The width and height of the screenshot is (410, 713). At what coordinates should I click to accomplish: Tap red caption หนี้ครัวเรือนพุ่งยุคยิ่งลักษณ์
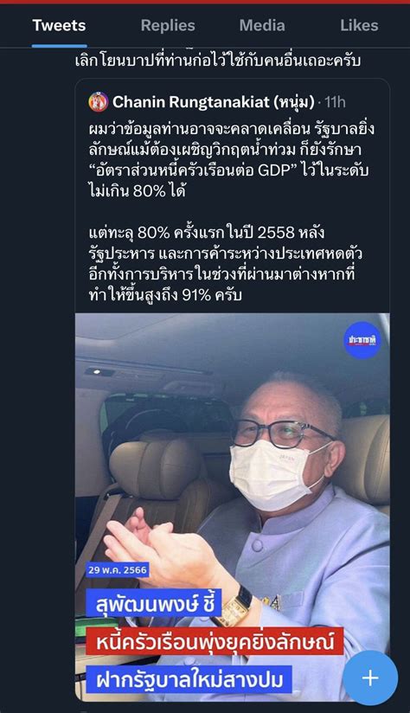(215, 642)
